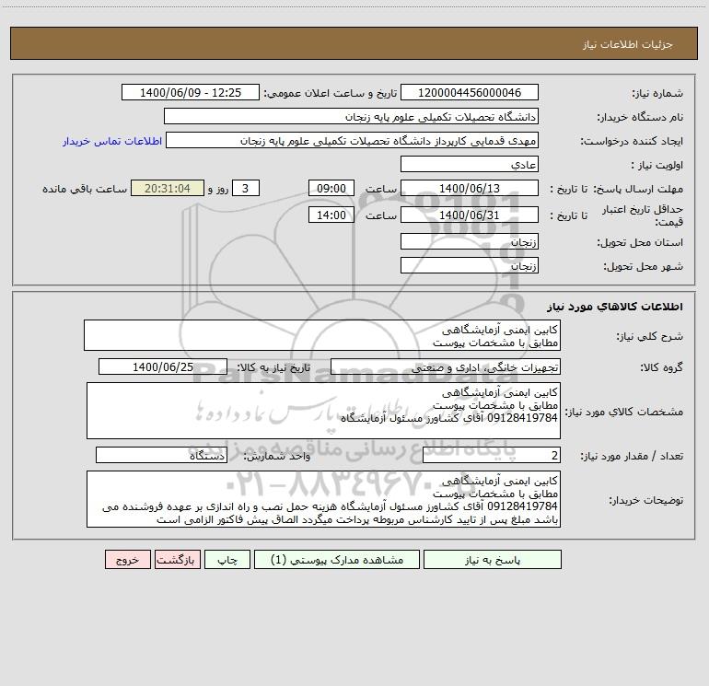Click the شماره نیاز label
Screen dimensions: 709x686
(657, 94)
